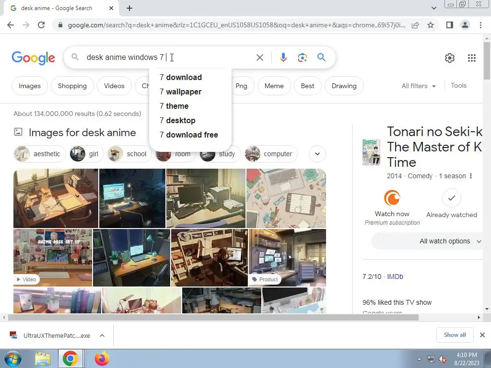Open the IMDb rating link
The image size is (491, 368).
(395, 276)
